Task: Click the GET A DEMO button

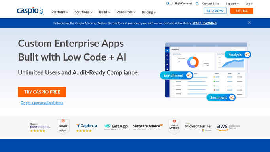Action: tap(215, 11)
